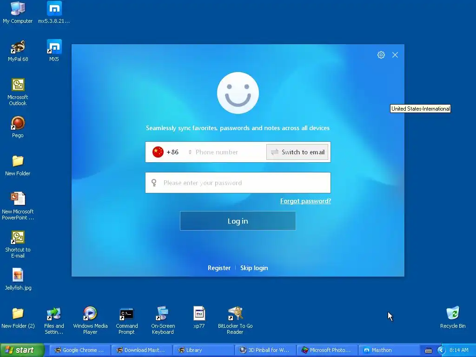Switch to 3D Pinball taskbar item
Viewport: 476px width, 357px height.
265,350
